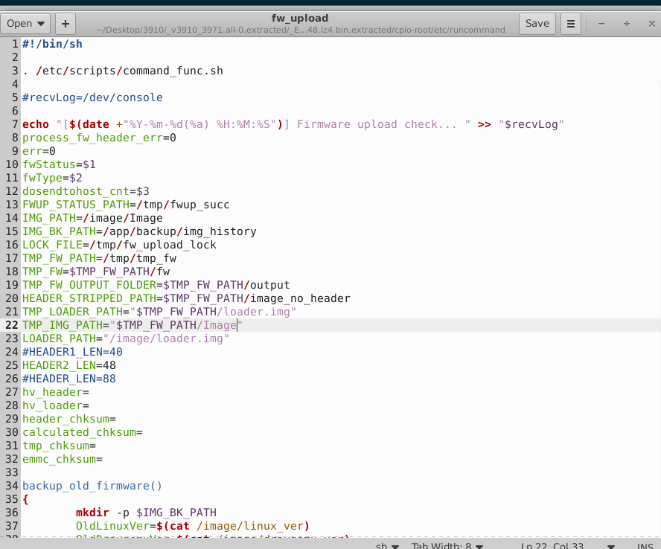
Task: Click line number 7 in the gutter
Action: 14,124
